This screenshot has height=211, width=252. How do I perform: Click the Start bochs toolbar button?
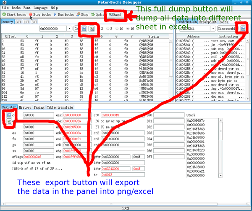[x=14, y=14]
